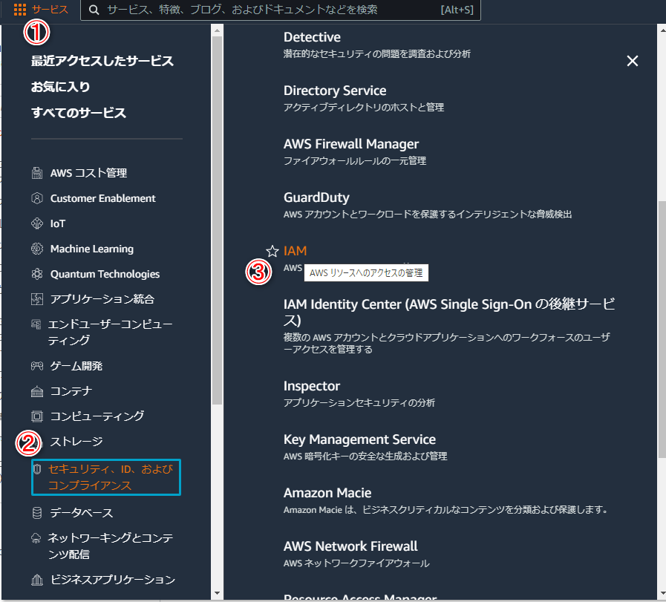This screenshot has width=666, height=602.
Task: Open AWS Network Firewall
Action: (x=350, y=546)
